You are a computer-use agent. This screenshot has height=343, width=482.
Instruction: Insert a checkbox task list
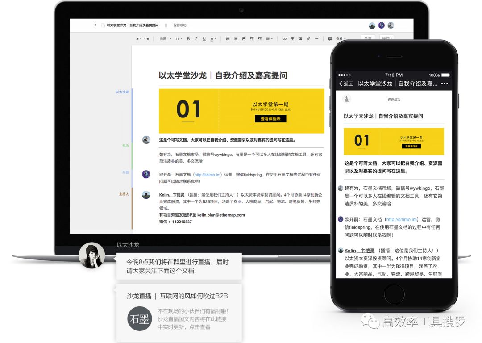(244, 39)
